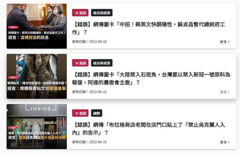Open headline about 布拉格商店老闆
This screenshot has width=240, height=153.
[148, 129]
